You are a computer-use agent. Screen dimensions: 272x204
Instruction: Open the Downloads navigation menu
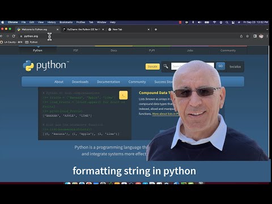[x=80, y=82]
